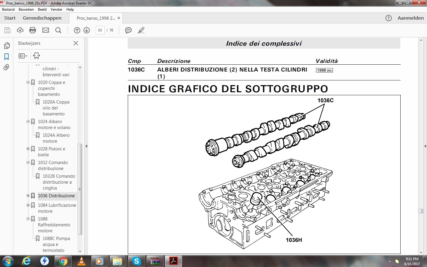Open WinRAR from the taskbar

(x=155, y=261)
